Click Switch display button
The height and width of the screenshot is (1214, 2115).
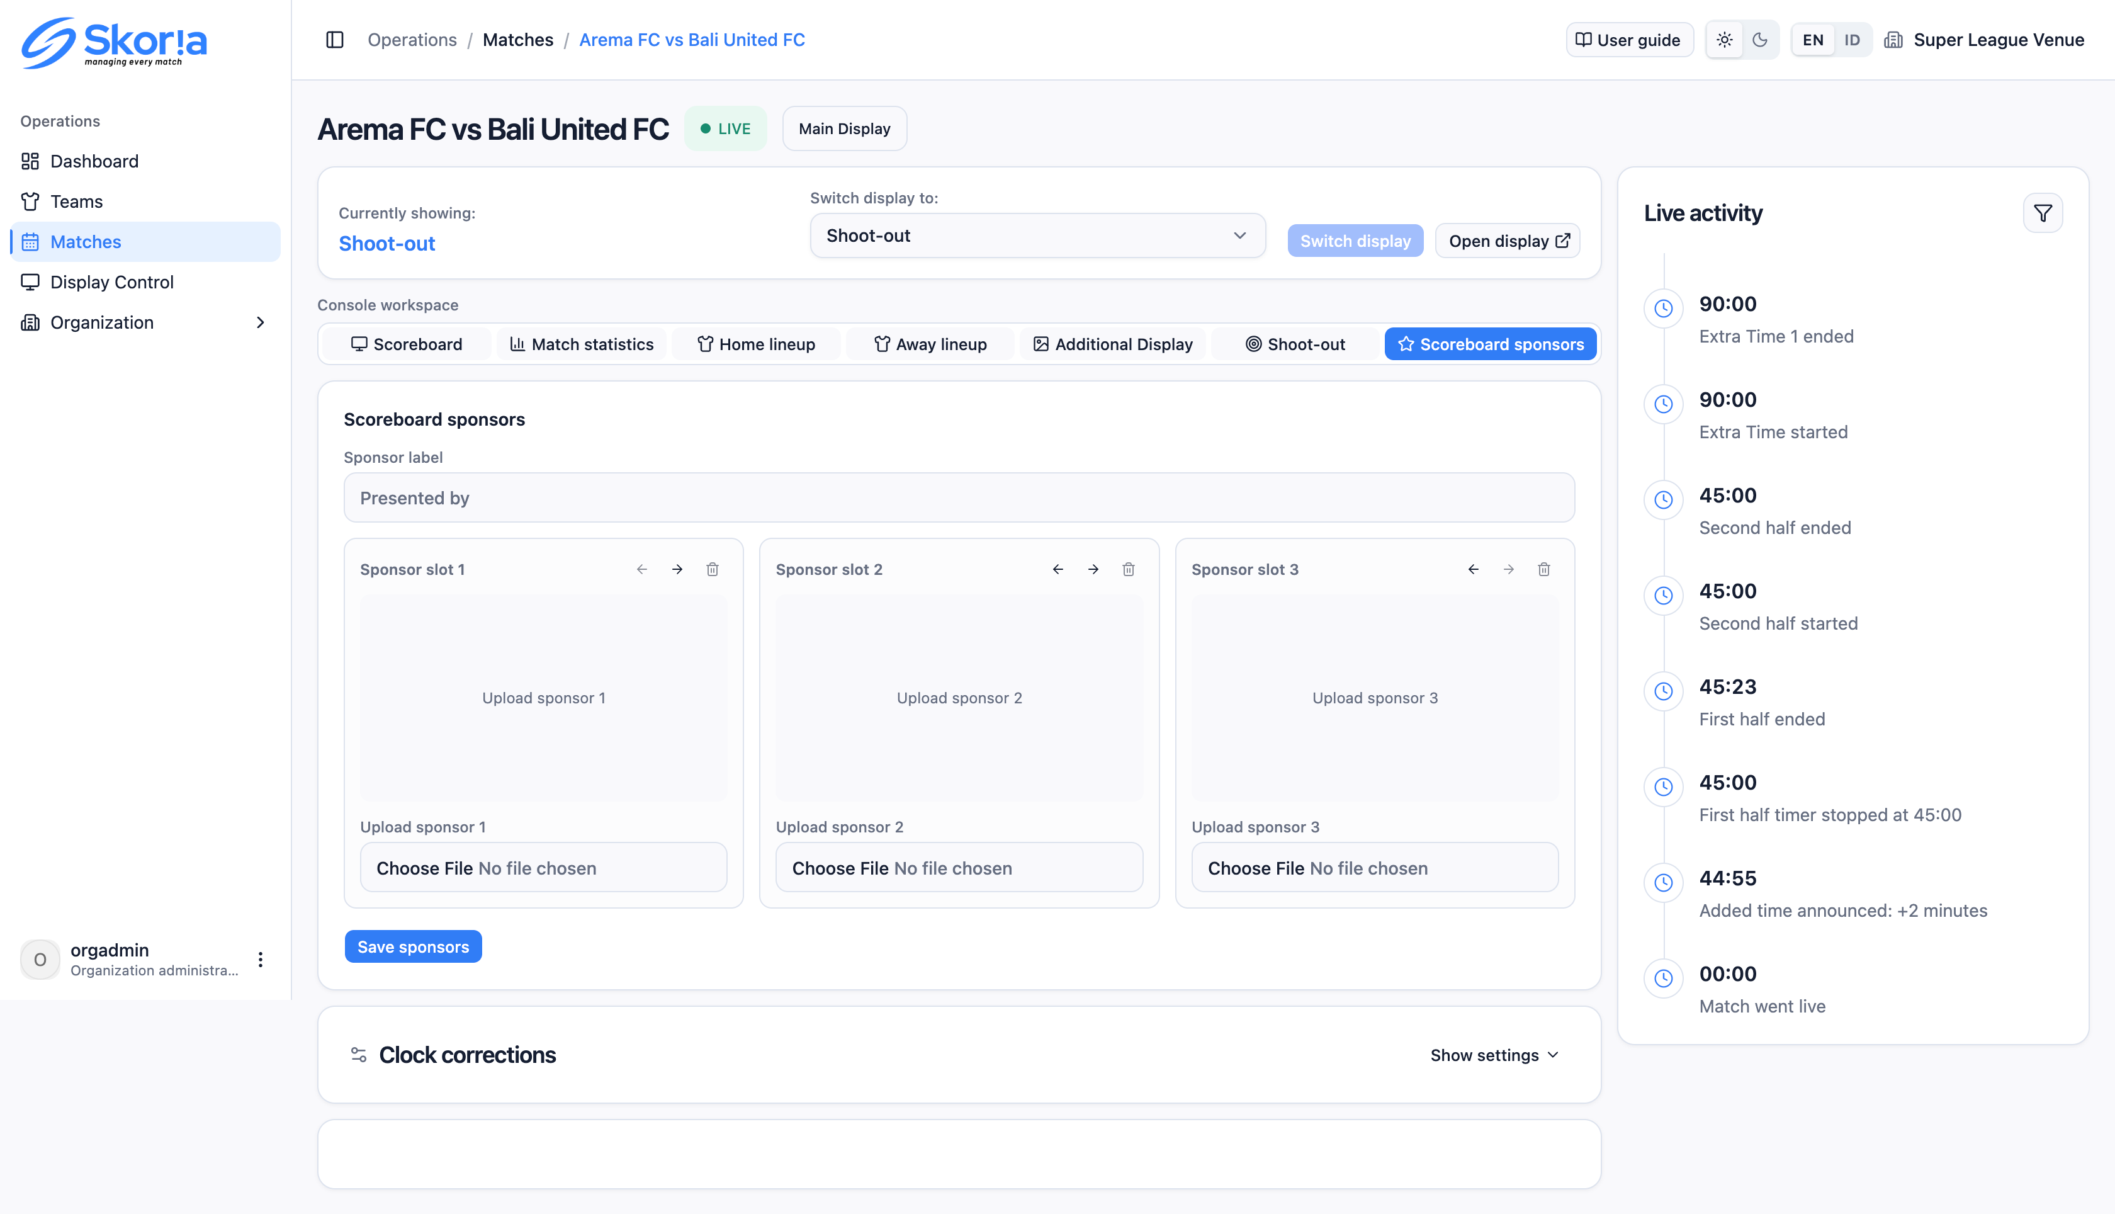[1355, 241]
